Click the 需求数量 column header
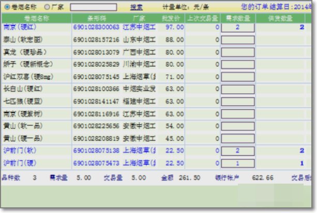Viewport: 317px width, 213px height. (x=238, y=19)
